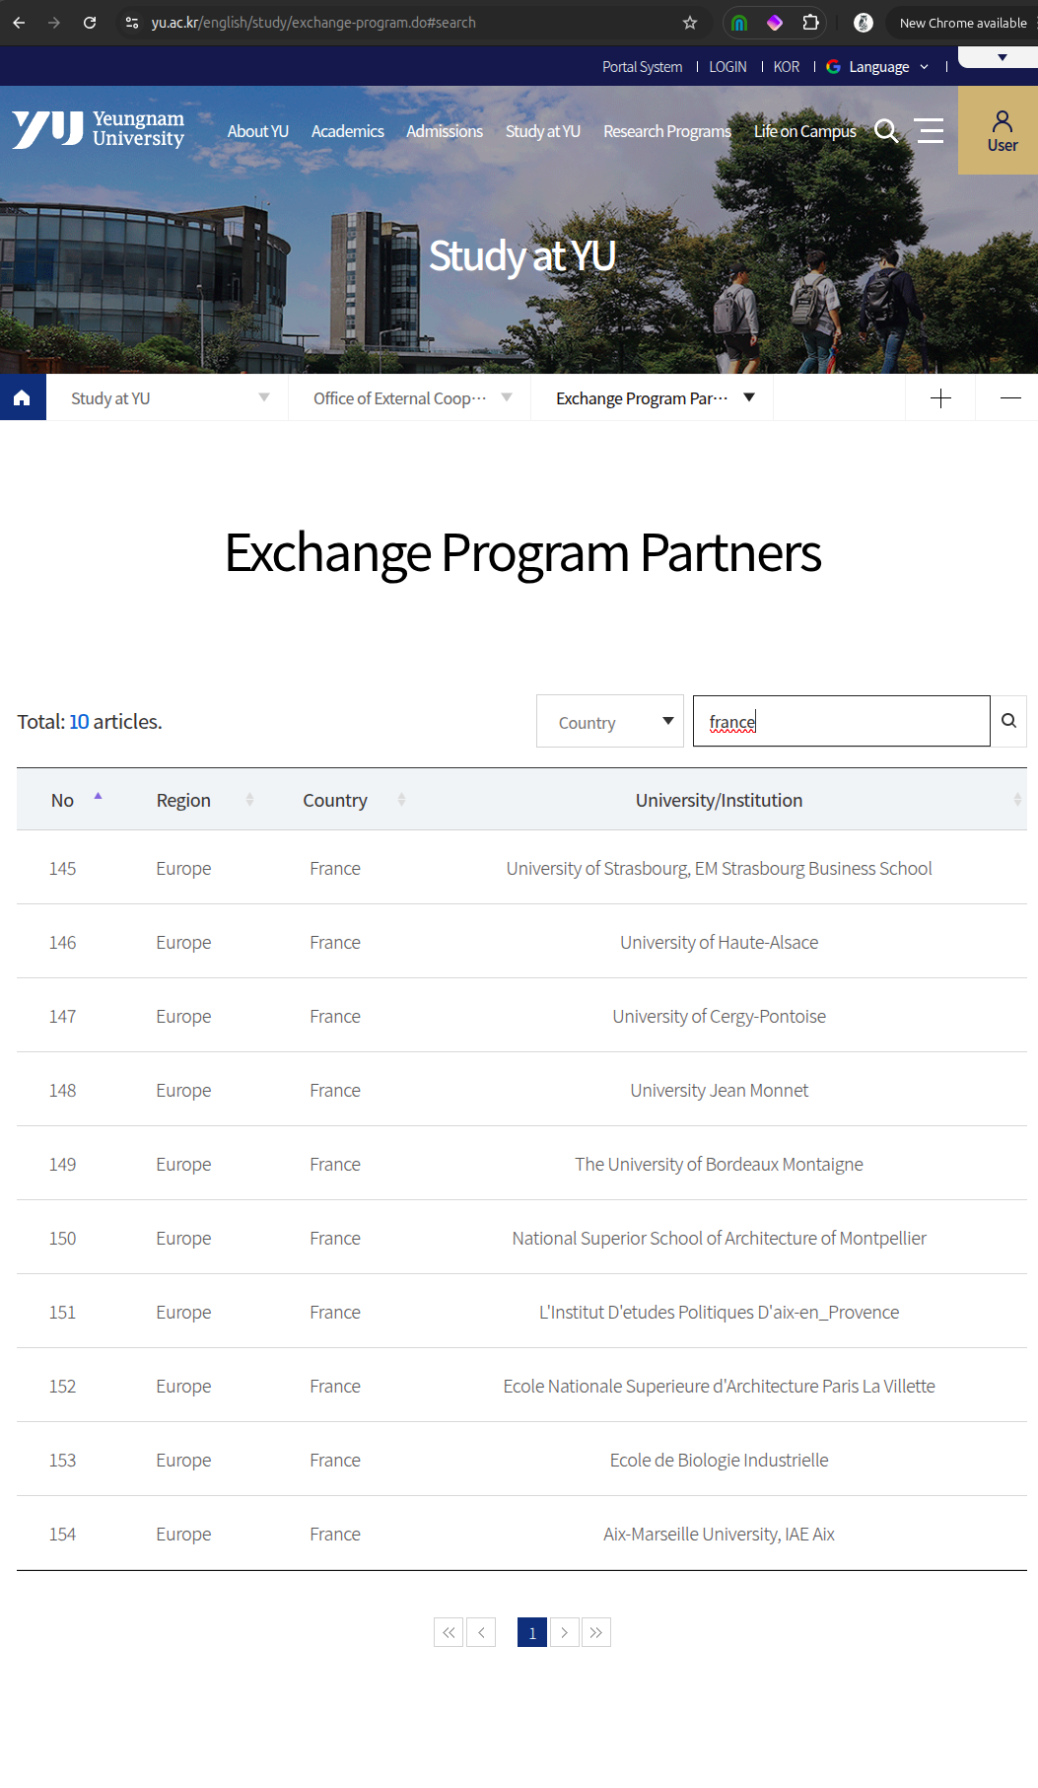1038x1788 pixels.
Task: Open the Country search filter dropdown
Action: point(610,721)
